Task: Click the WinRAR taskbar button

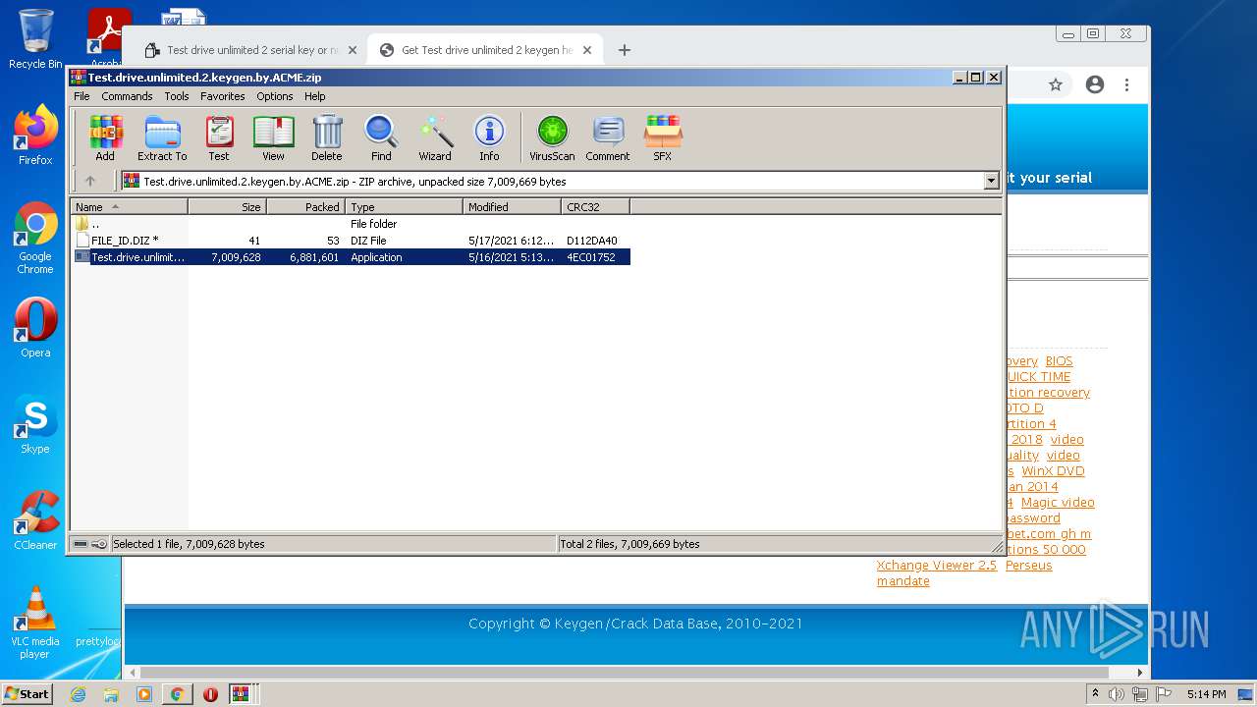Action: point(242,694)
